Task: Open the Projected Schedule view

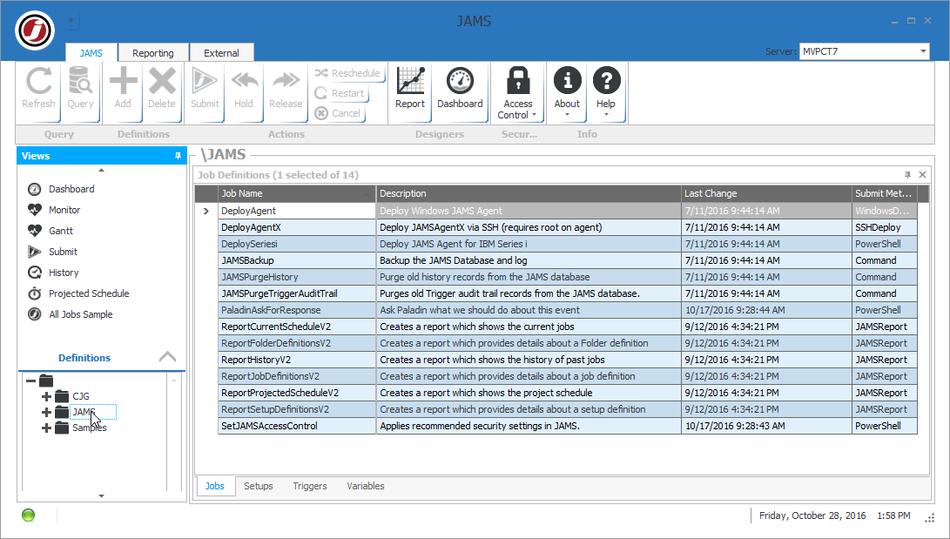Action: coord(89,293)
